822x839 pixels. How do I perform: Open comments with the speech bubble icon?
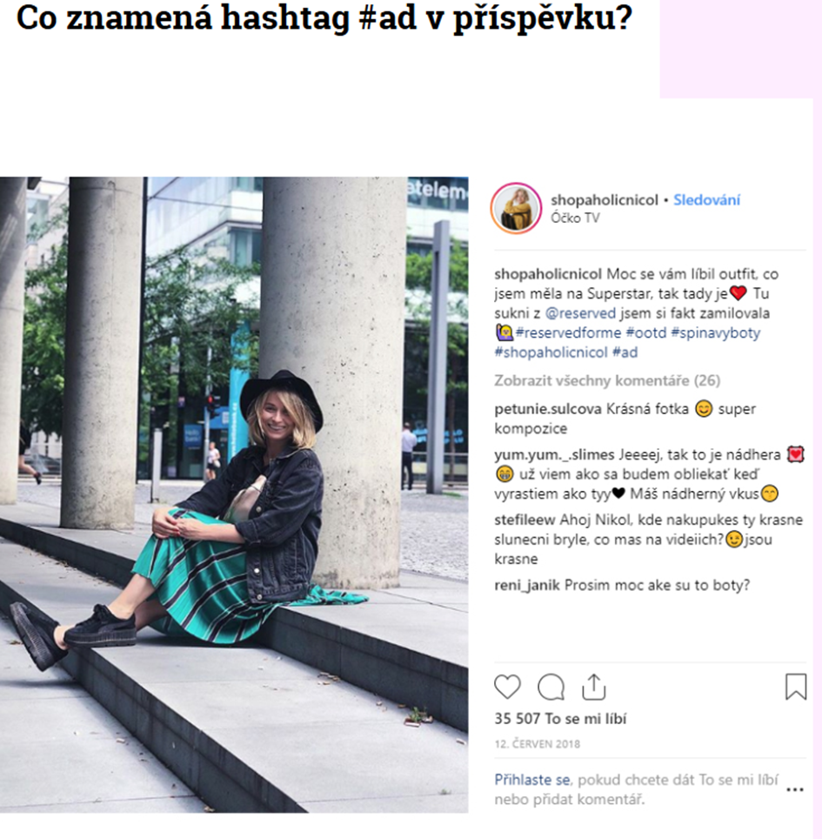coord(551,687)
